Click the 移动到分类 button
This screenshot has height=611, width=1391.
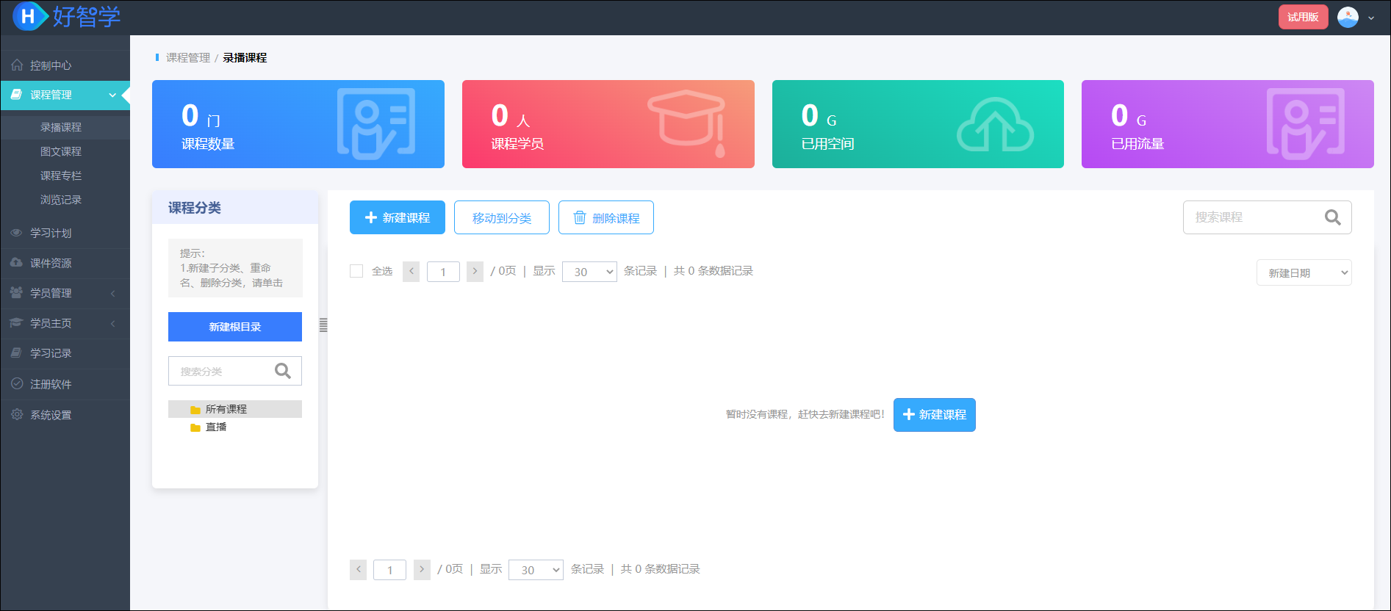[502, 217]
